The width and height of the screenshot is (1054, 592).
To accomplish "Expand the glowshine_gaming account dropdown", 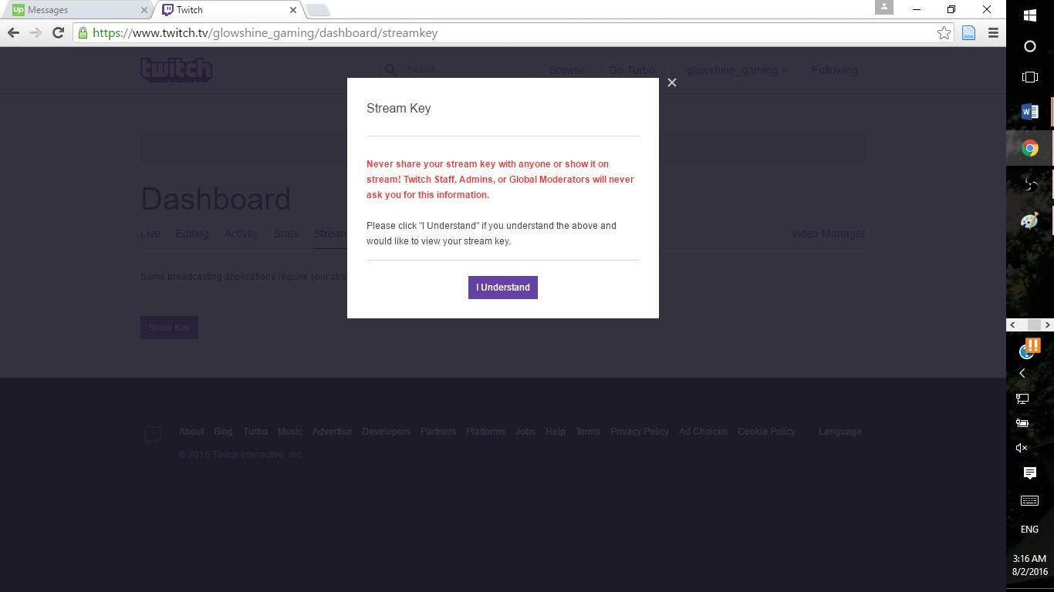I will click(737, 70).
